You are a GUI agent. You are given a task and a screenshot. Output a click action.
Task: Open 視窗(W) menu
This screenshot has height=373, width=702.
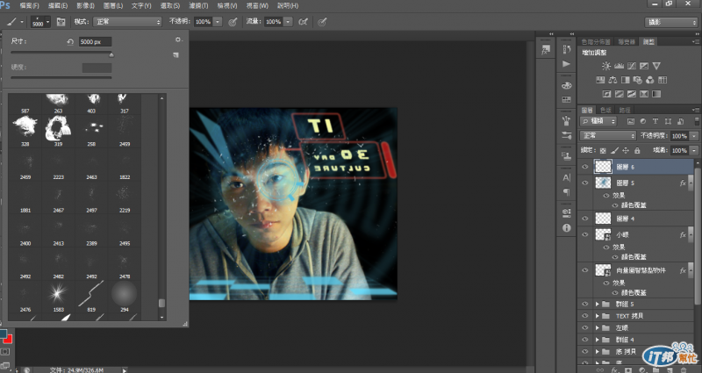(257, 6)
